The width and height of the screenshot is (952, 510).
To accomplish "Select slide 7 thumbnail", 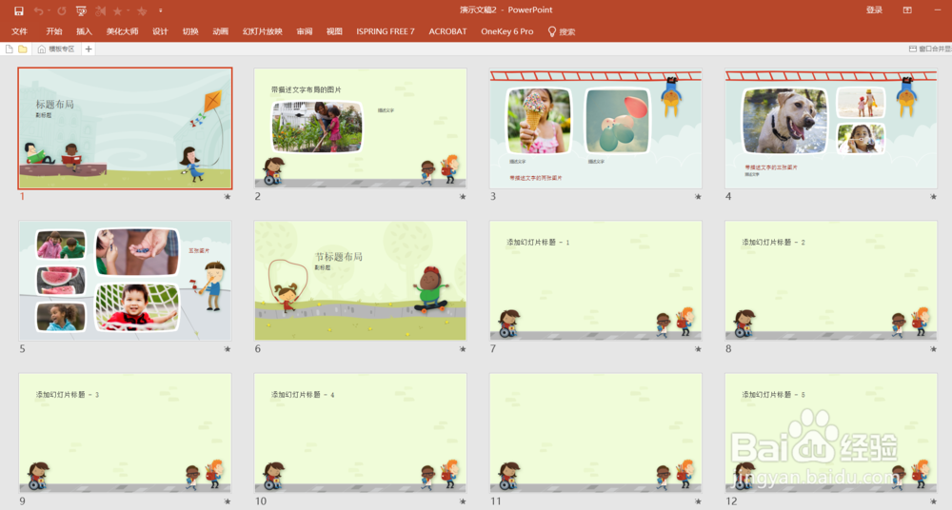I will pyautogui.click(x=596, y=281).
